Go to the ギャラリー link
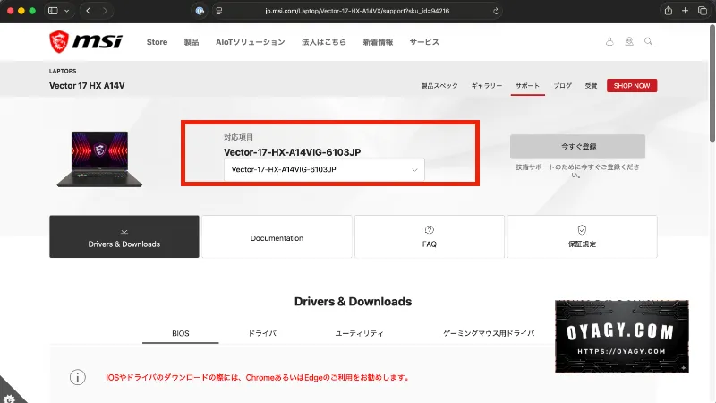This screenshot has height=403, width=716. (487, 86)
